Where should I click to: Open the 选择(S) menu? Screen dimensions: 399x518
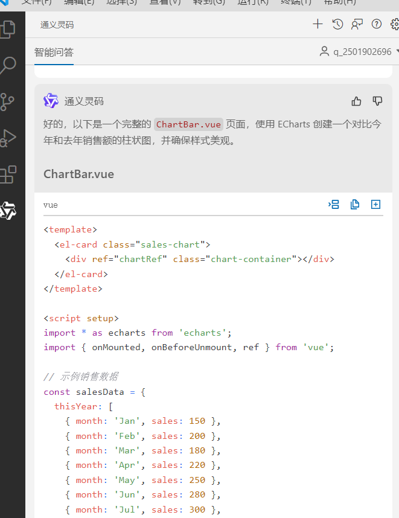tap(121, 2)
